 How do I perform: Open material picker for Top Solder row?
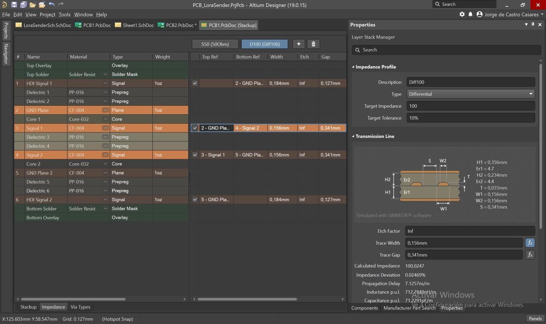point(105,74)
